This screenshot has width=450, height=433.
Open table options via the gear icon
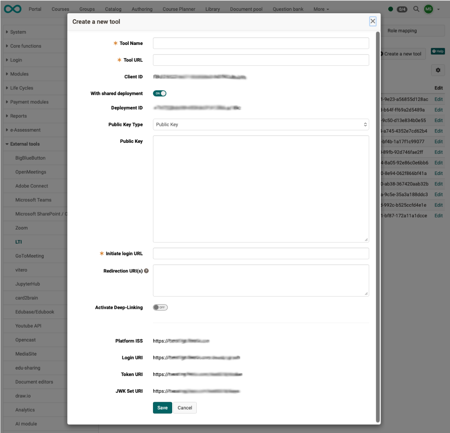click(438, 70)
